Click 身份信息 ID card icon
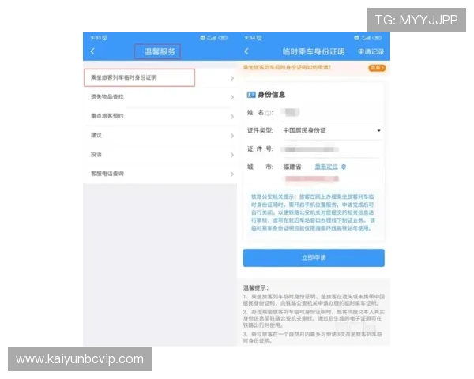Screen dimensions: 474x379 point(251,95)
